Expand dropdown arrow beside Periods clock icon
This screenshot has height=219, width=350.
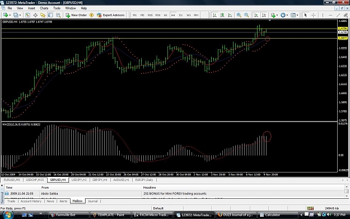pyautogui.click(x=287, y=15)
